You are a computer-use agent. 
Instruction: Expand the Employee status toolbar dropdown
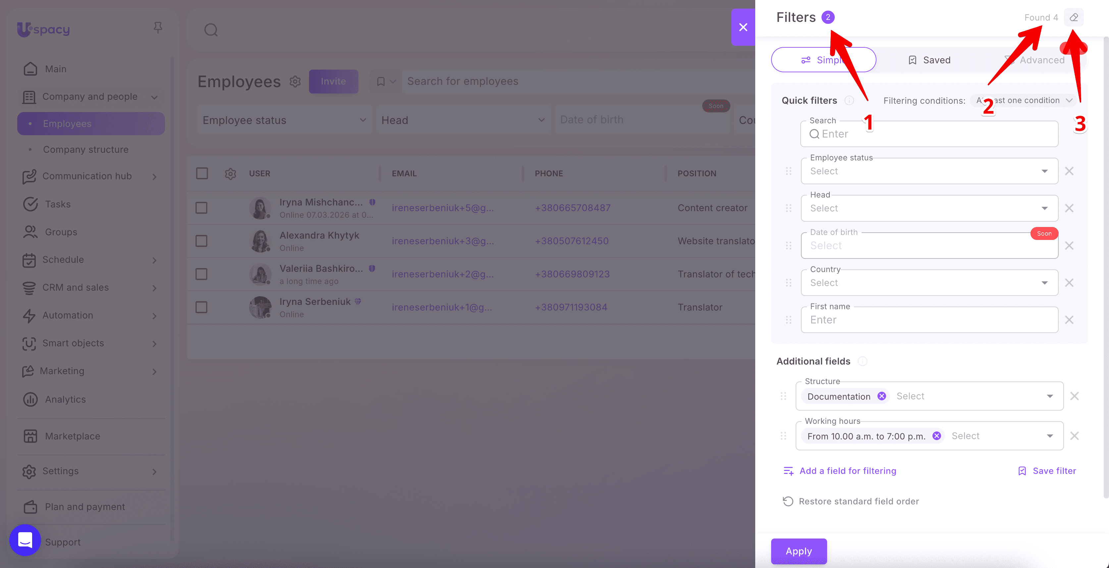point(285,120)
